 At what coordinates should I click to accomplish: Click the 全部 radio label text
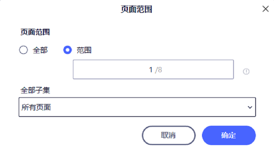tap(40, 50)
